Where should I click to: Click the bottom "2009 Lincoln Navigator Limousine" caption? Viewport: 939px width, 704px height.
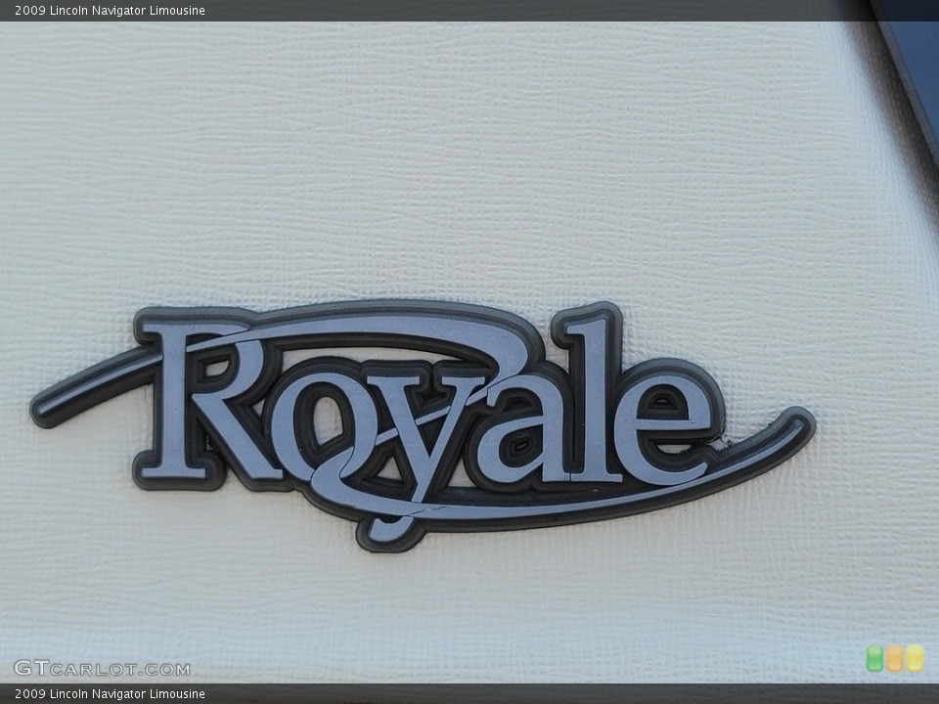111,694
